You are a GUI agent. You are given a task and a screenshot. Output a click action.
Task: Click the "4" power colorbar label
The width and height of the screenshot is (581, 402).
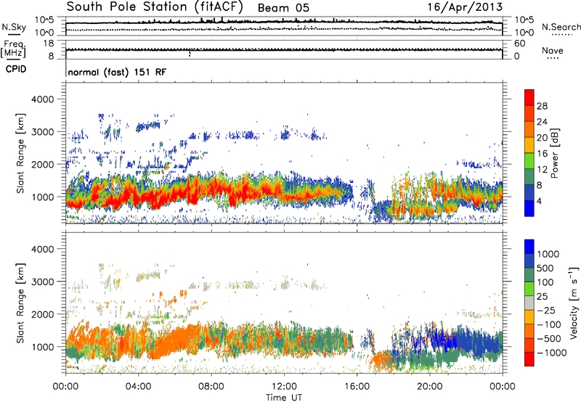(x=539, y=201)
